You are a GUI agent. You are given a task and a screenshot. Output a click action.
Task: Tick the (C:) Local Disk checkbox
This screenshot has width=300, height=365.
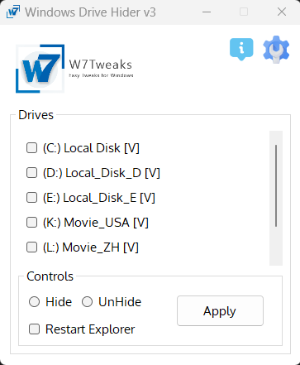(31, 148)
